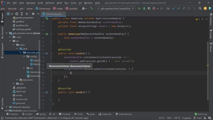
Task: Click the editor vertical scrollbar
Action: 208,71
